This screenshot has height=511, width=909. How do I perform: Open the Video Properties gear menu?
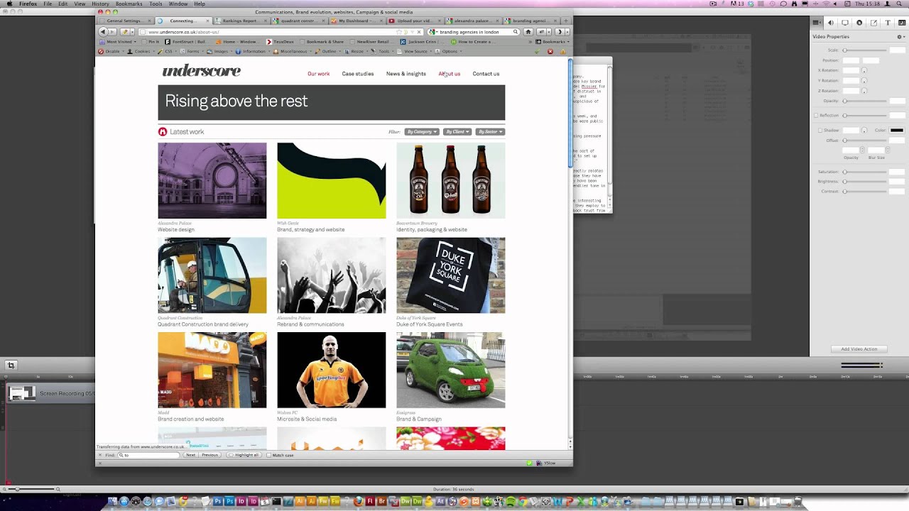[x=900, y=36]
